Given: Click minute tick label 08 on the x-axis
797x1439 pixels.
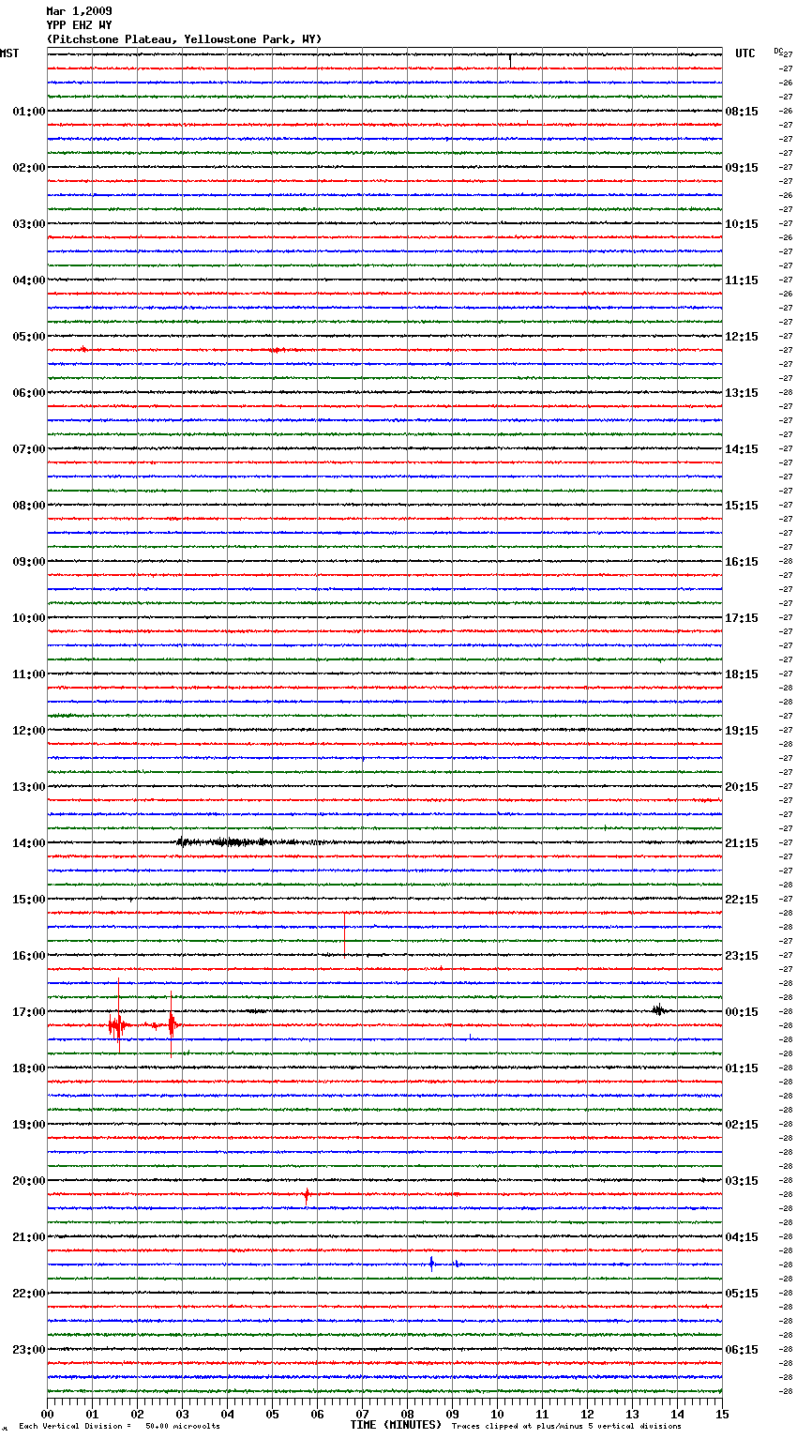Looking at the screenshot, I should 407,1414.
